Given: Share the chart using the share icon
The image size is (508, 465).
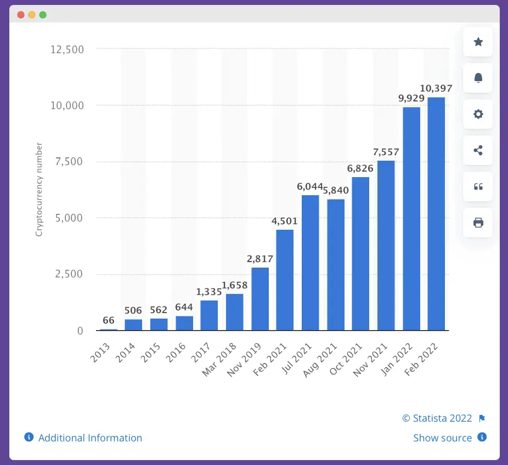Looking at the screenshot, I should point(477,150).
